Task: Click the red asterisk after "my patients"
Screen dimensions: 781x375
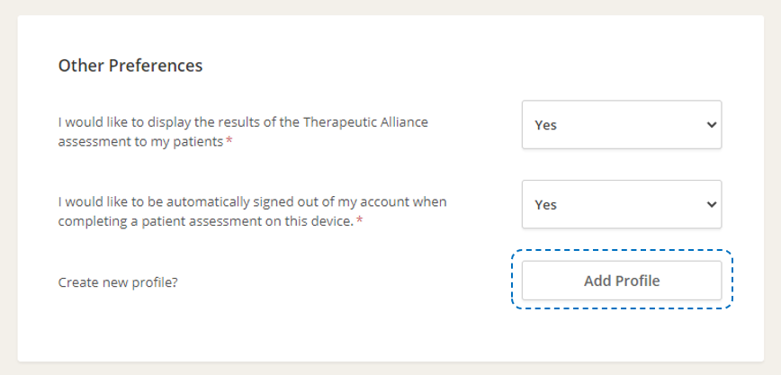Action: pos(229,142)
